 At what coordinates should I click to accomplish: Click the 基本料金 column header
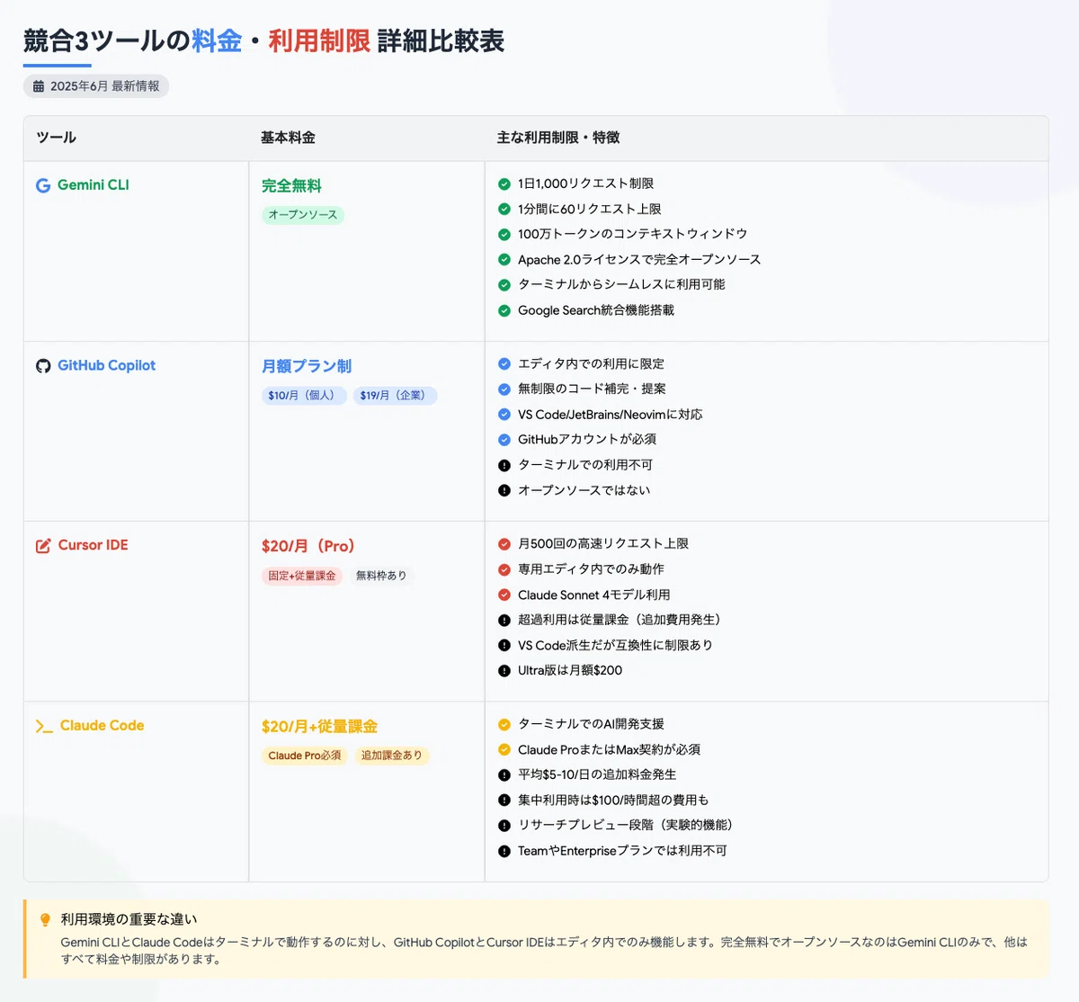click(288, 138)
